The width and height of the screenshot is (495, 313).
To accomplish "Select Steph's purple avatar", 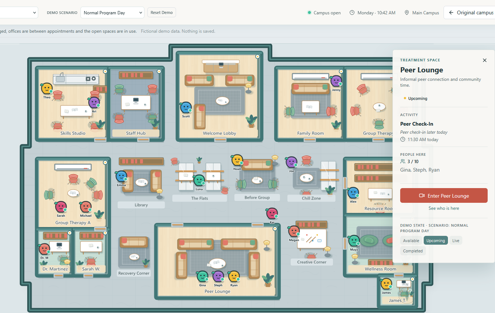I will coord(218,277).
